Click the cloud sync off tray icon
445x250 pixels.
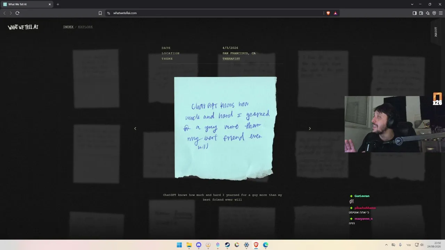tap(394, 245)
